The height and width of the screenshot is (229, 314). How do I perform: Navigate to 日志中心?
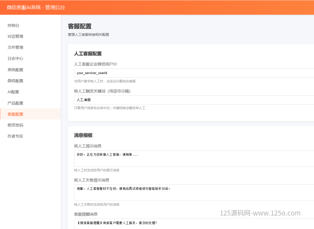click(x=15, y=59)
